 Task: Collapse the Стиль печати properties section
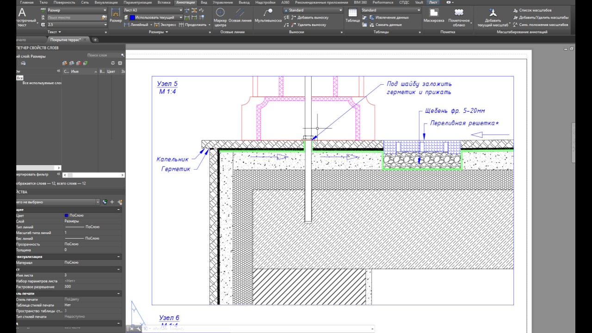pyautogui.click(x=118, y=293)
